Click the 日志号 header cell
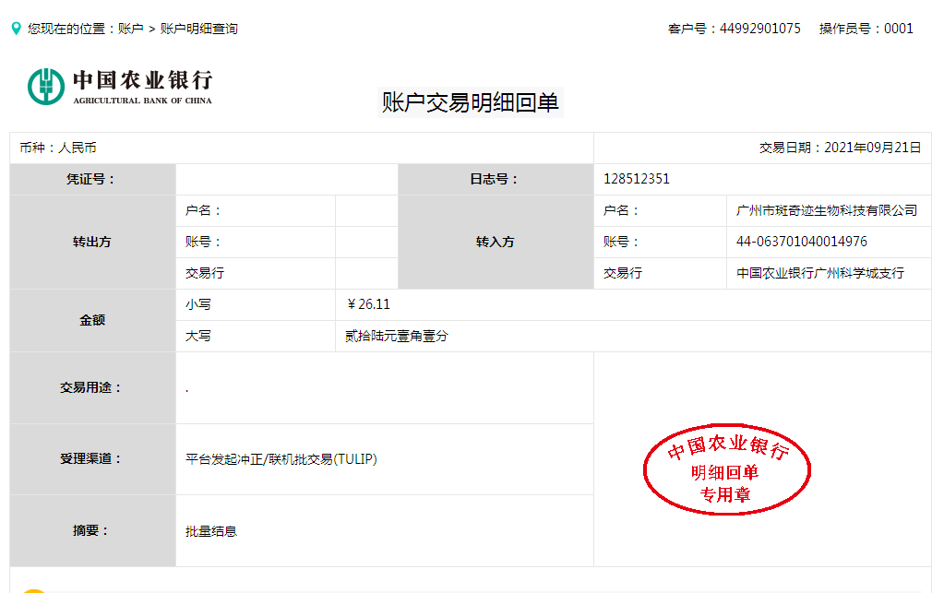The height and width of the screenshot is (593, 932). tap(496, 180)
